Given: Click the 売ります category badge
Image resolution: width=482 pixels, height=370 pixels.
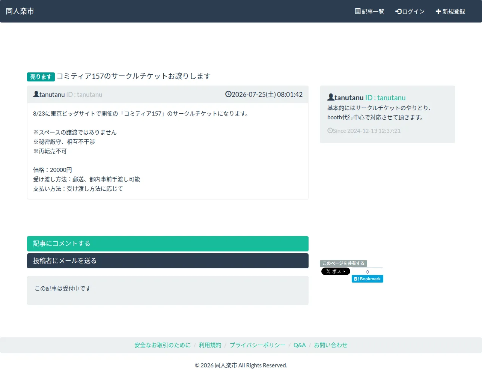Looking at the screenshot, I should 41,77.
